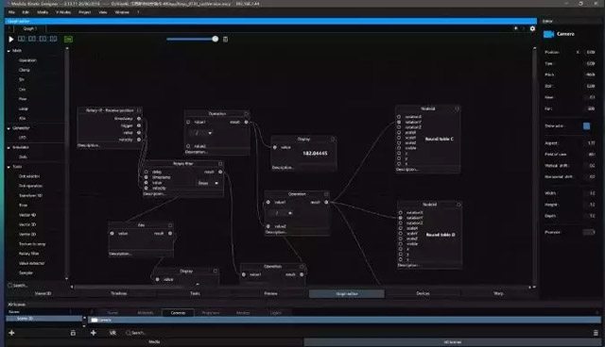This screenshot has width=605, height=347.
Task: Start playback with the play button
Action: [10, 39]
